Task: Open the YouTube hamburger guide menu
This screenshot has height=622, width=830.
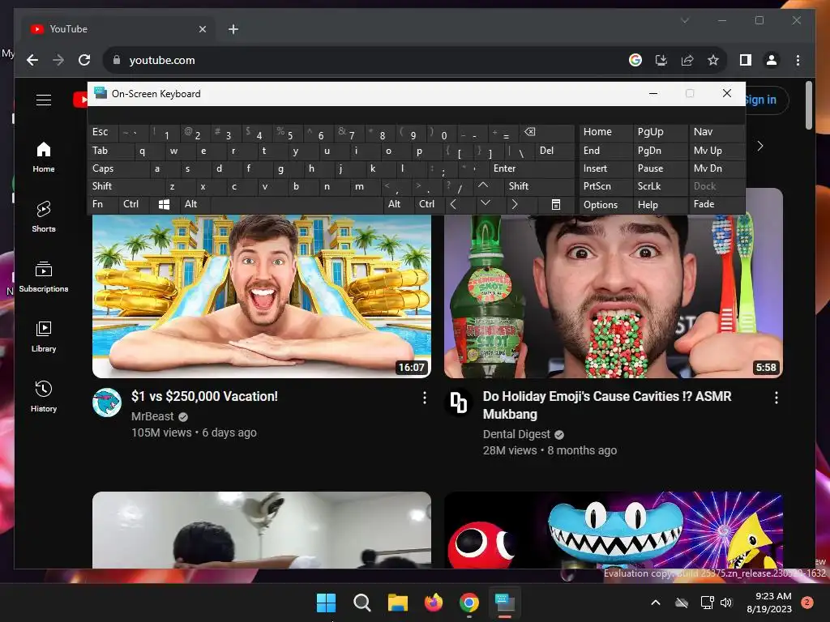Action: click(x=44, y=100)
